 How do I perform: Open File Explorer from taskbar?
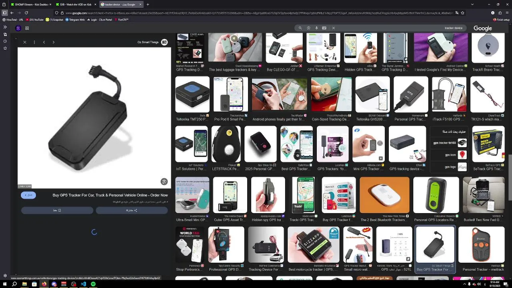point(24,284)
